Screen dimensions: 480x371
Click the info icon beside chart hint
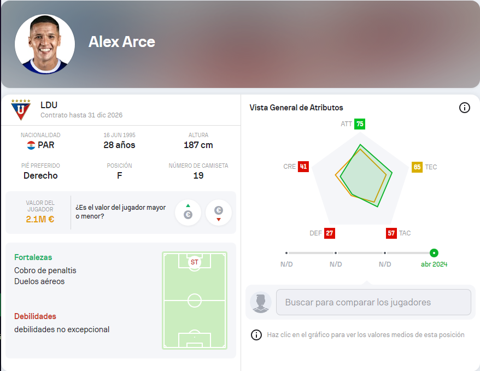point(256,335)
